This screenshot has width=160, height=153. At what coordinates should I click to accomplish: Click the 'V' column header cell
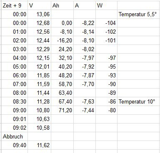coord(40,5)
